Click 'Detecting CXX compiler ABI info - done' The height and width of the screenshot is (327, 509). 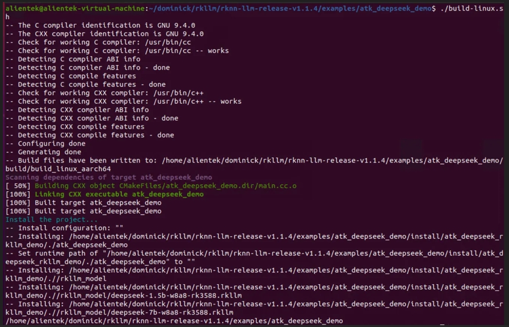(x=92, y=118)
